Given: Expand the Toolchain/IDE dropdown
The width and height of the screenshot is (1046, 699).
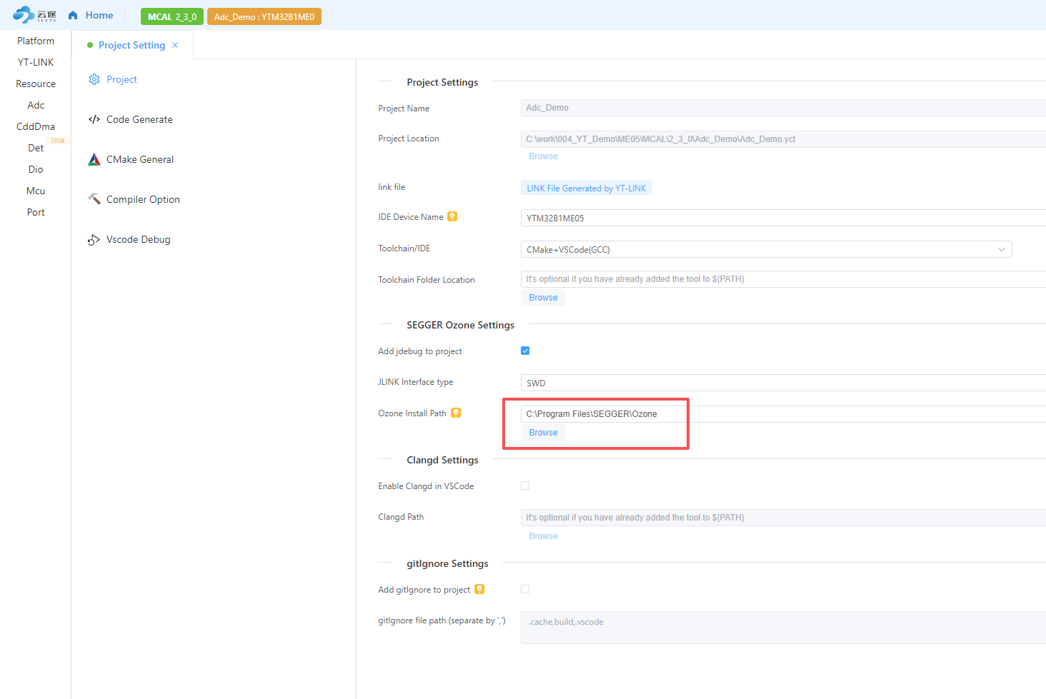Looking at the screenshot, I should pos(766,249).
